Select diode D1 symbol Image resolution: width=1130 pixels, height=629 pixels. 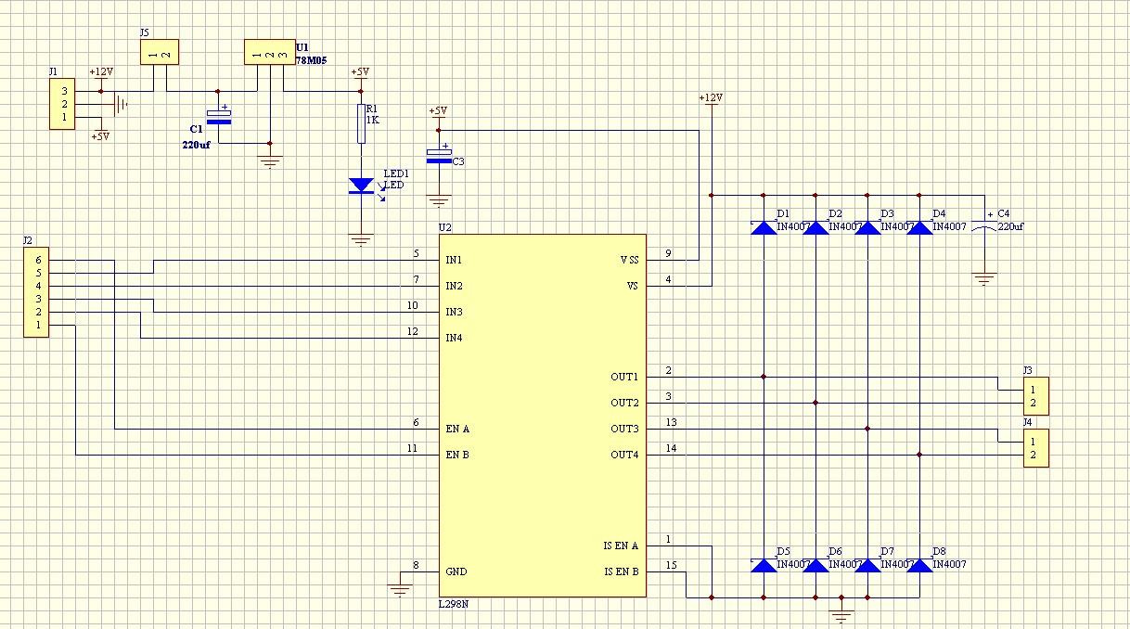763,227
